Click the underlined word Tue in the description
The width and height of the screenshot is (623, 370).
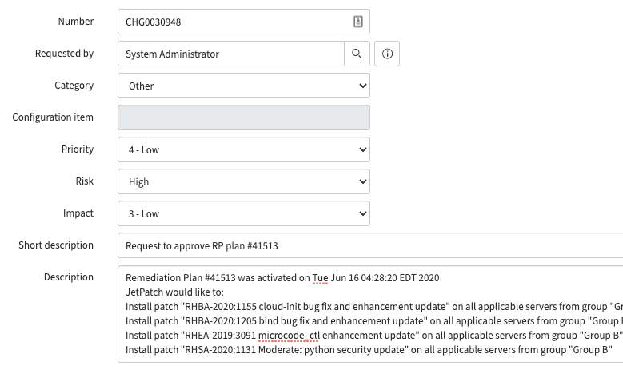click(320, 278)
